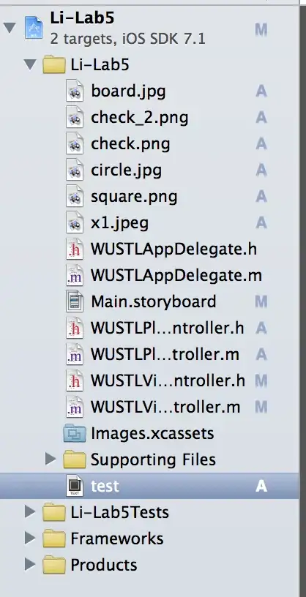Screen dimensions: 306x597
Task: Click the check_2.png image file icon
Action: (75, 117)
